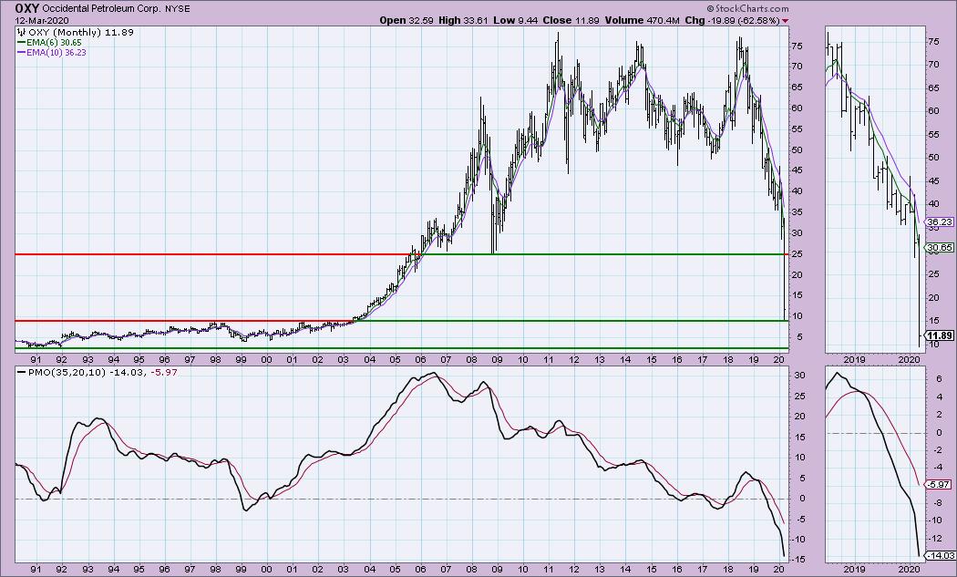This screenshot has height=577, width=957.
Task: Click the red down-triangle change indicator
Action: 785,21
